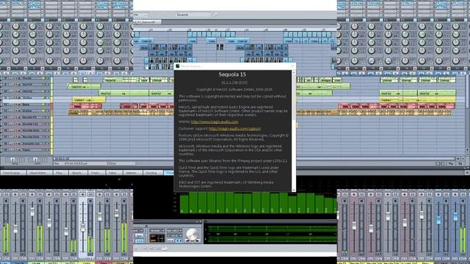The width and height of the screenshot is (470, 264).
Task: Select the first yellow clip on Violins track
Action: [88, 100]
